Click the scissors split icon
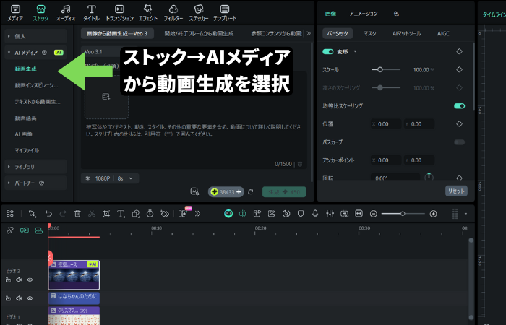The image size is (506, 325). coord(92,214)
